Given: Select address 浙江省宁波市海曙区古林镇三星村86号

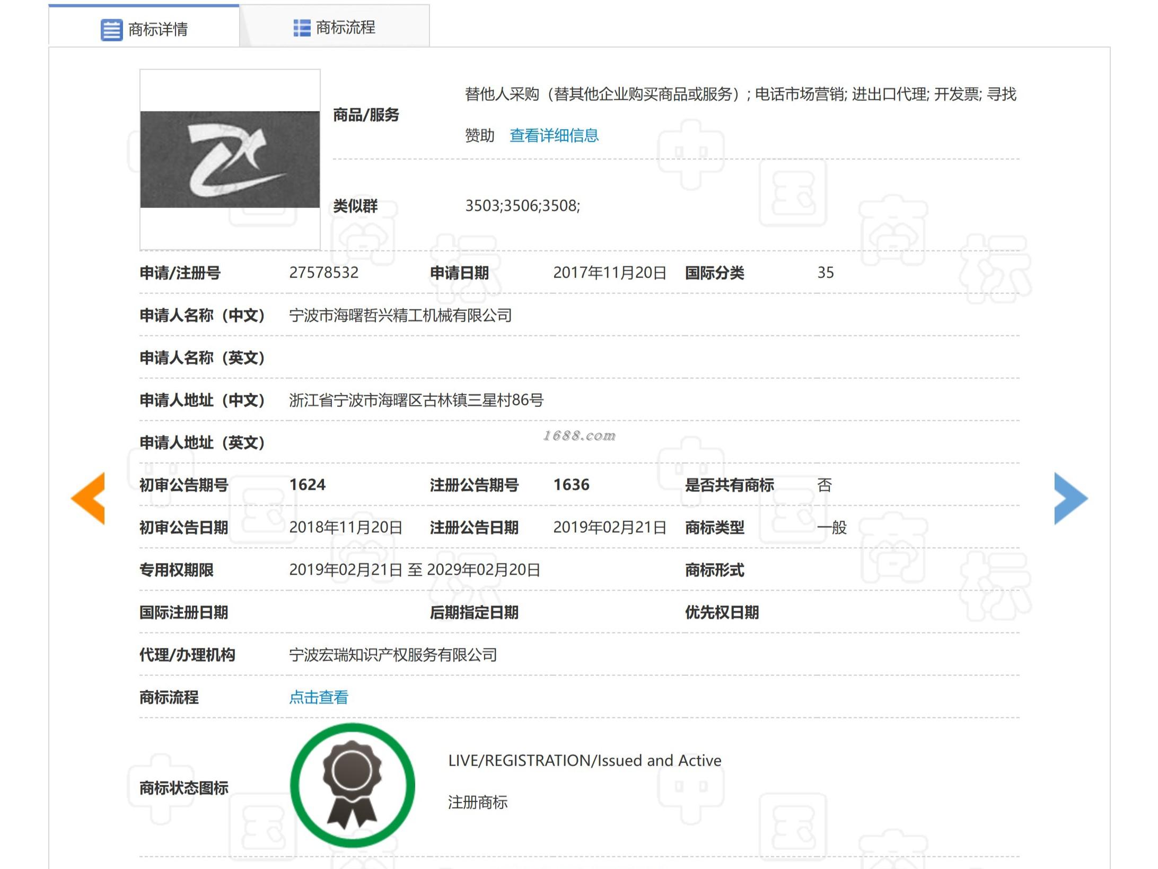Looking at the screenshot, I should pyautogui.click(x=416, y=401).
